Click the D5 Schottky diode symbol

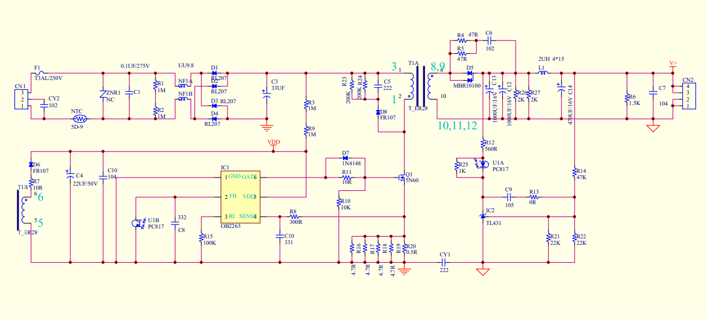[x=470, y=73]
